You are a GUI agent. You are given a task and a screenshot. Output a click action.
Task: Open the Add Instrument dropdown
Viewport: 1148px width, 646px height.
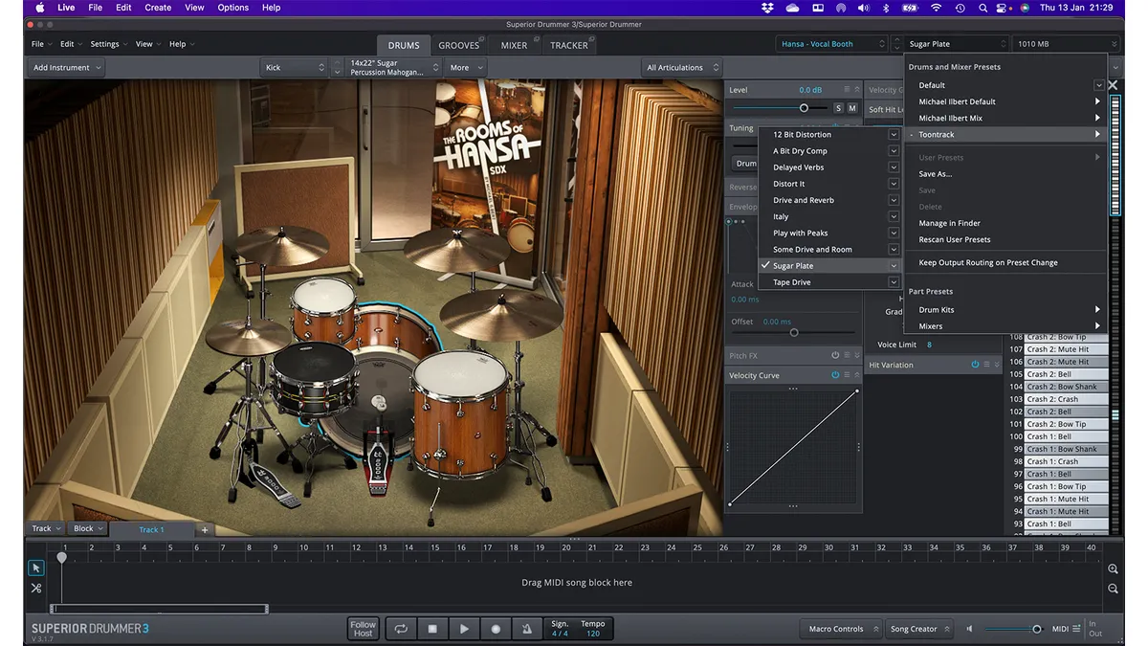[x=66, y=68]
